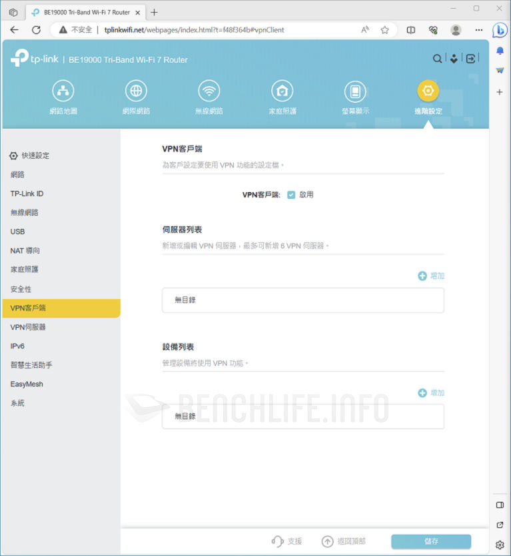Open the 網際網路 globe icon
The image size is (511, 556).
pyautogui.click(x=136, y=91)
